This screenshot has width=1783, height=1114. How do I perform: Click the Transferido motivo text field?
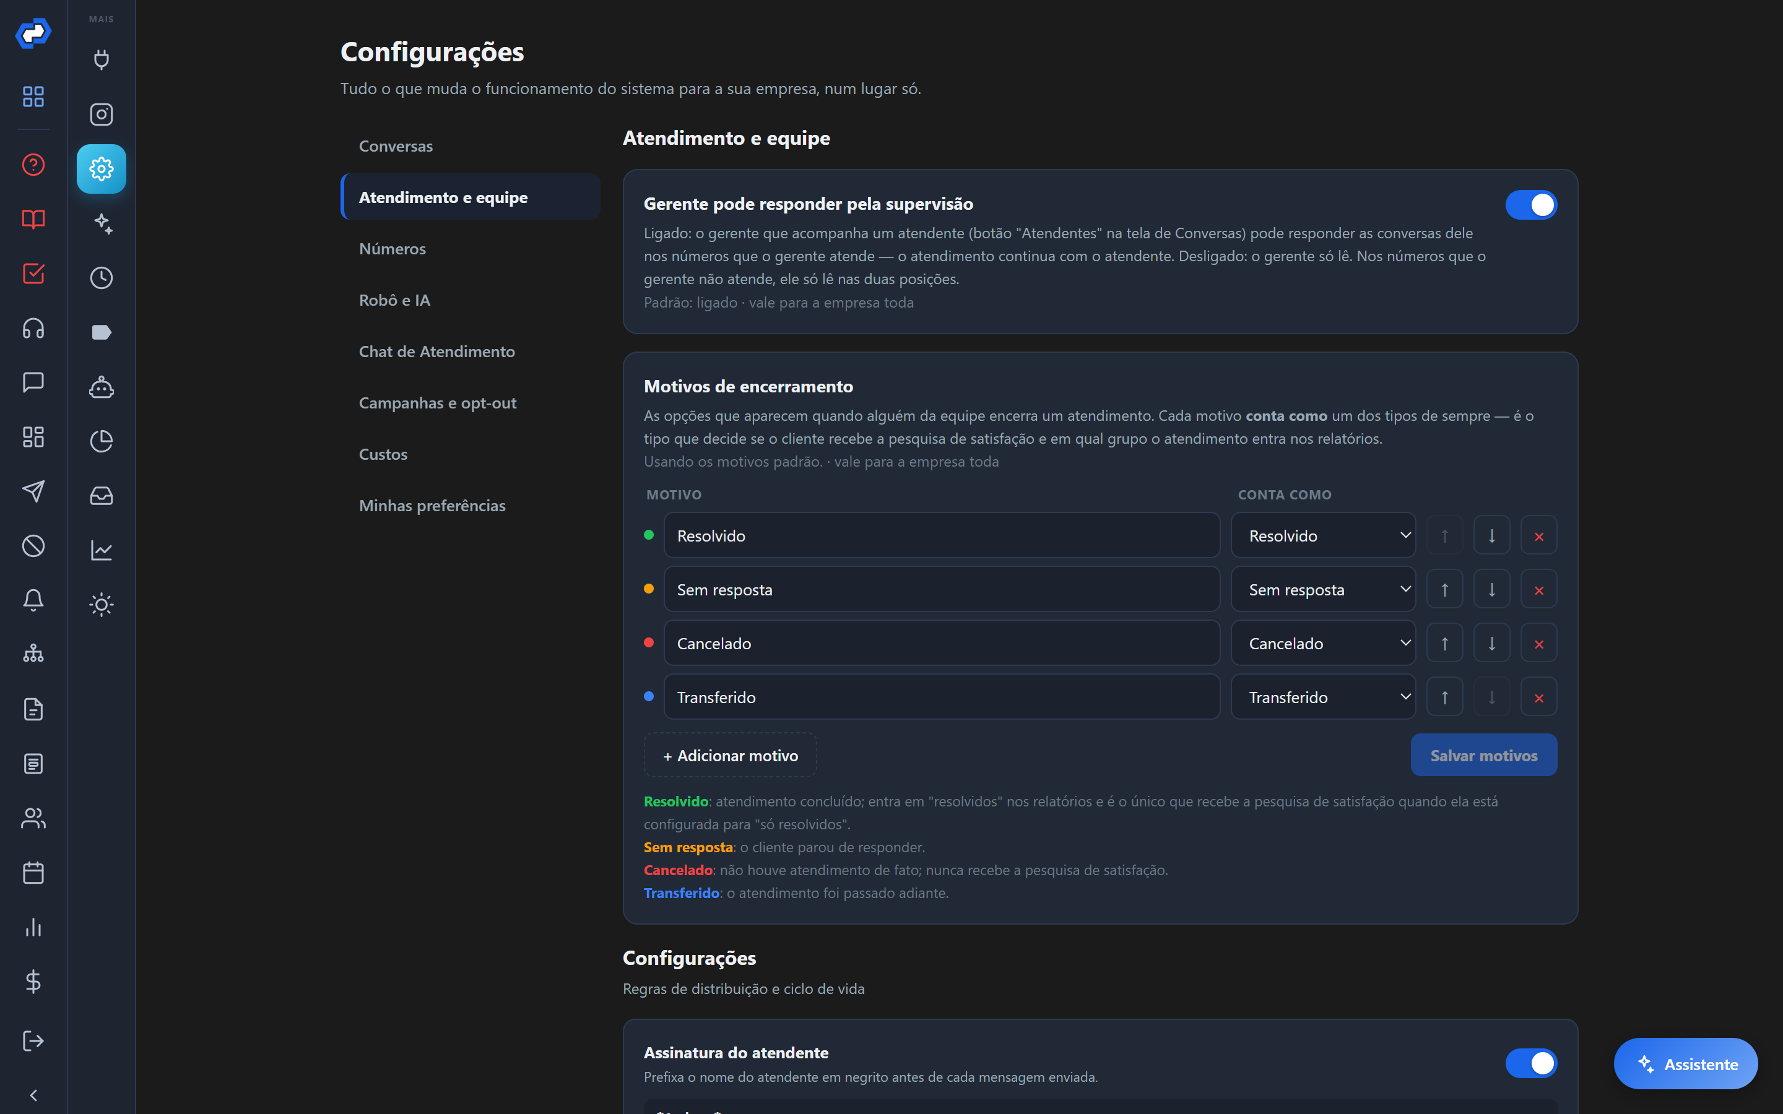[x=942, y=697]
